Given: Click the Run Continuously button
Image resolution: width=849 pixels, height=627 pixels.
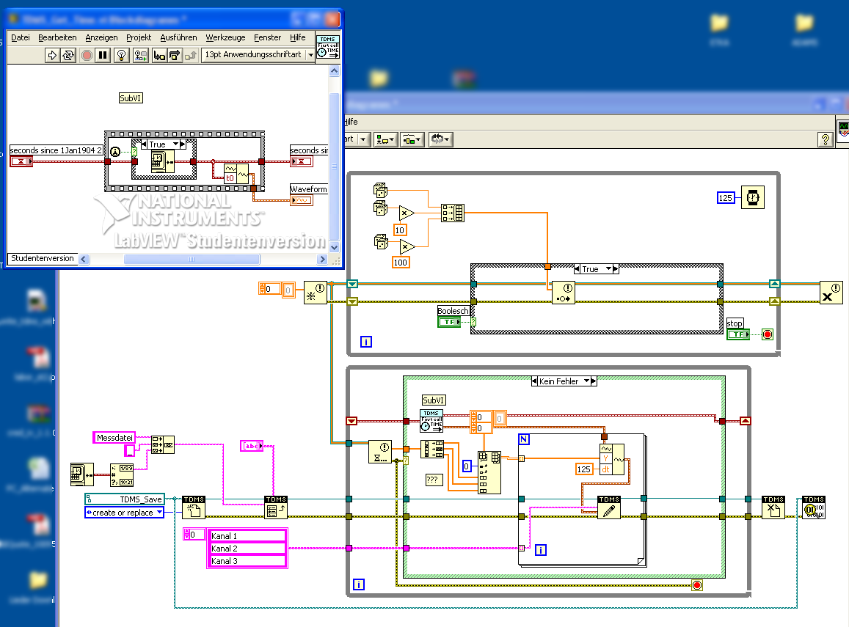Looking at the screenshot, I should point(68,55).
